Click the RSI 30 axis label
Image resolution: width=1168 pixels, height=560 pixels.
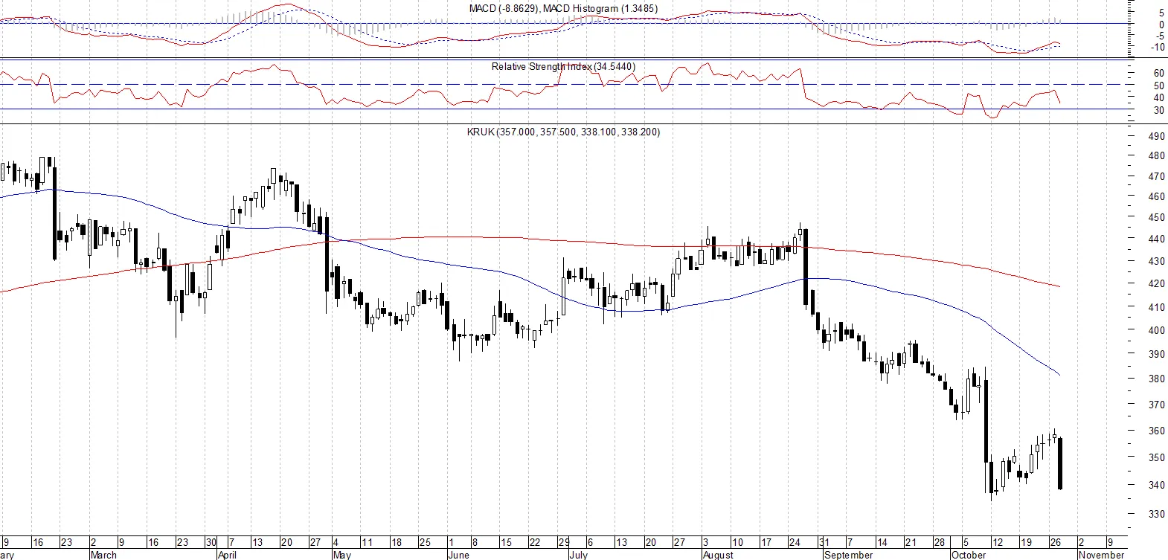pos(1159,111)
